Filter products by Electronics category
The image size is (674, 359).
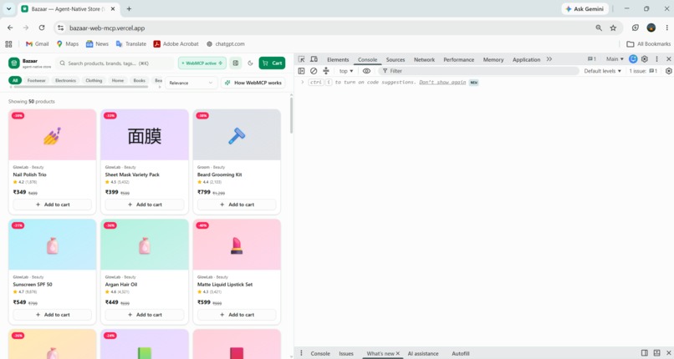[65, 80]
